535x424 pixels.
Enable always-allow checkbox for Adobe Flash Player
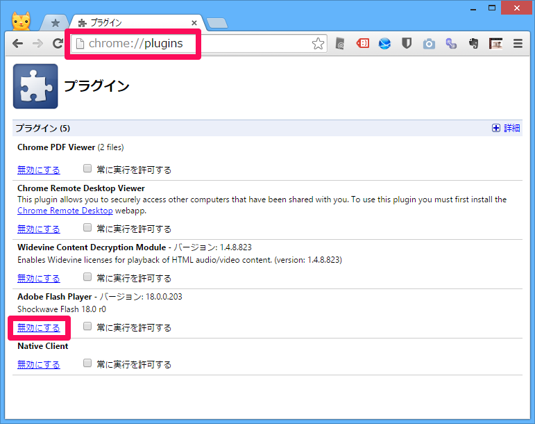(87, 327)
